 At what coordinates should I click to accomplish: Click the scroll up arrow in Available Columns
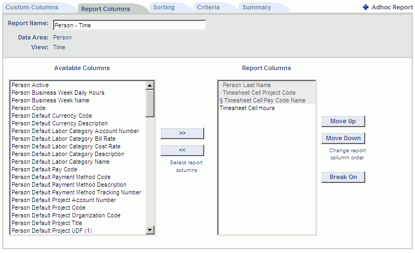tap(150, 85)
